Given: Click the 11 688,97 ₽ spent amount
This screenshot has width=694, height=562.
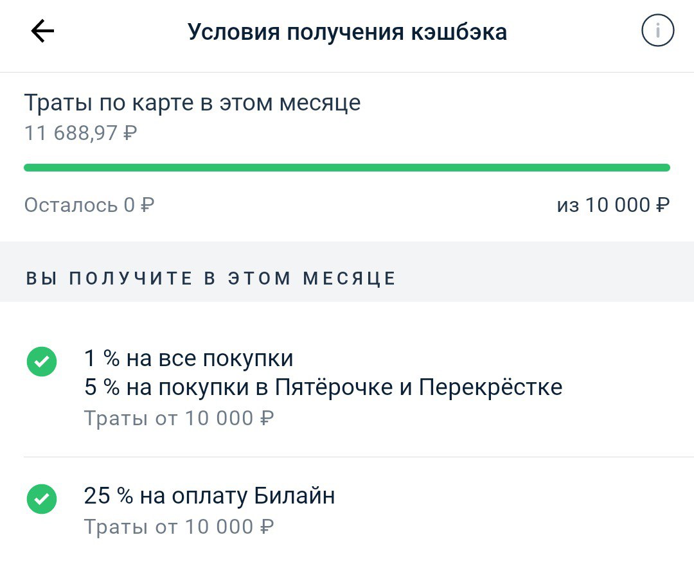Looking at the screenshot, I should pyautogui.click(x=80, y=133).
